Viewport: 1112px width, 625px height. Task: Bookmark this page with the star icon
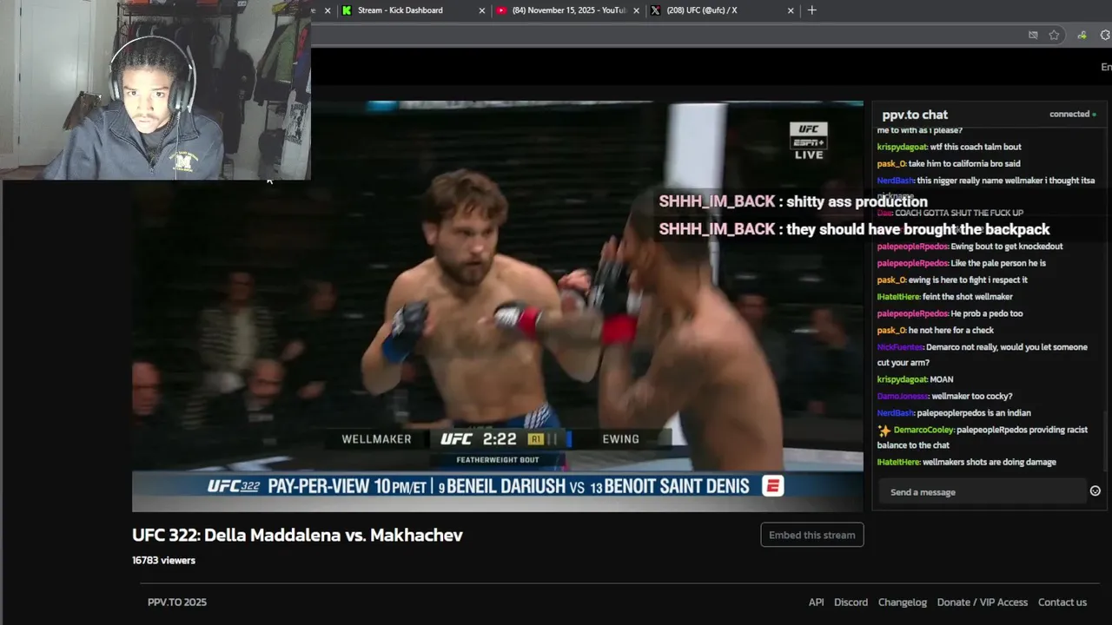click(1054, 35)
